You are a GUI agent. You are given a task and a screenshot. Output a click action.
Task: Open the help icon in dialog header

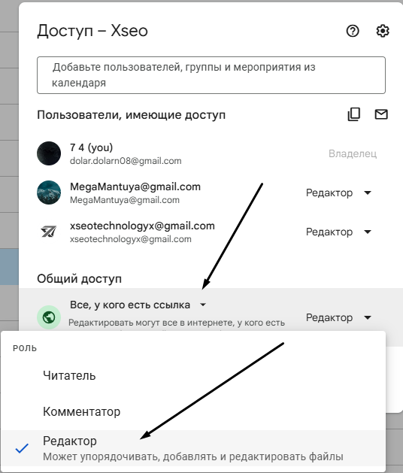coord(353,31)
